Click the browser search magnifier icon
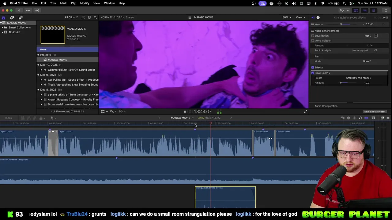 95,17
